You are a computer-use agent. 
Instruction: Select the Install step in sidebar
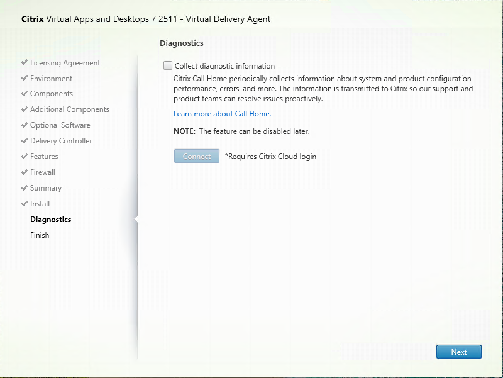click(x=40, y=204)
